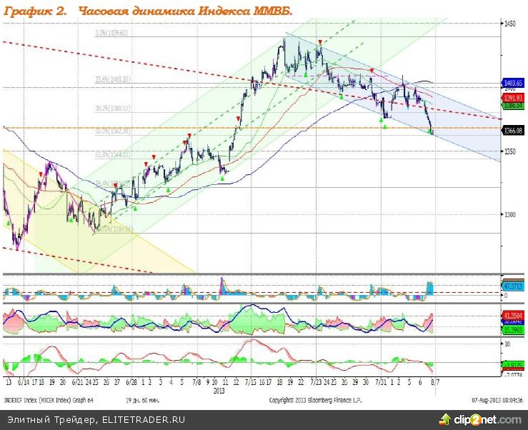Viewport: 528px width, 430px height.
Task: Click the 1450 price axis label
Action: click(509, 24)
